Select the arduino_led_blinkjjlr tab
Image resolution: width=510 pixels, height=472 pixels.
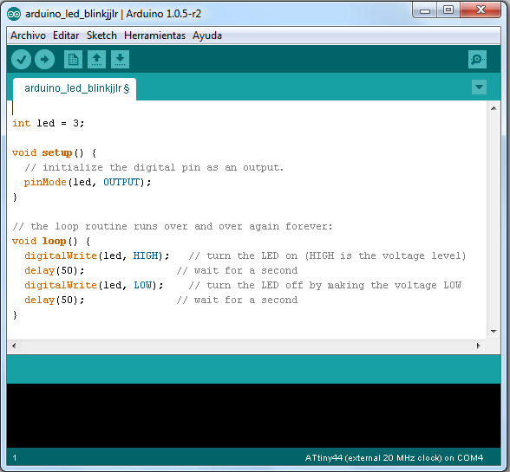[x=75, y=88]
